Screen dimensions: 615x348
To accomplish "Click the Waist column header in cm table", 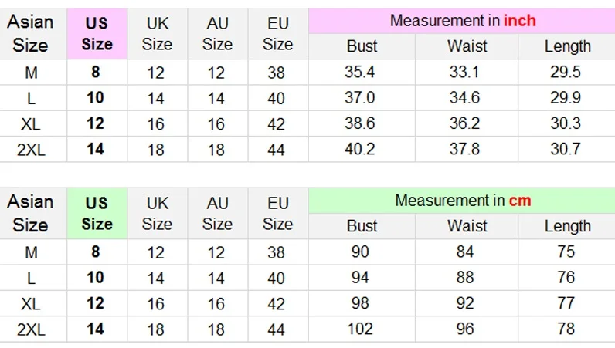I will pyautogui.click(x=467, y=226).
